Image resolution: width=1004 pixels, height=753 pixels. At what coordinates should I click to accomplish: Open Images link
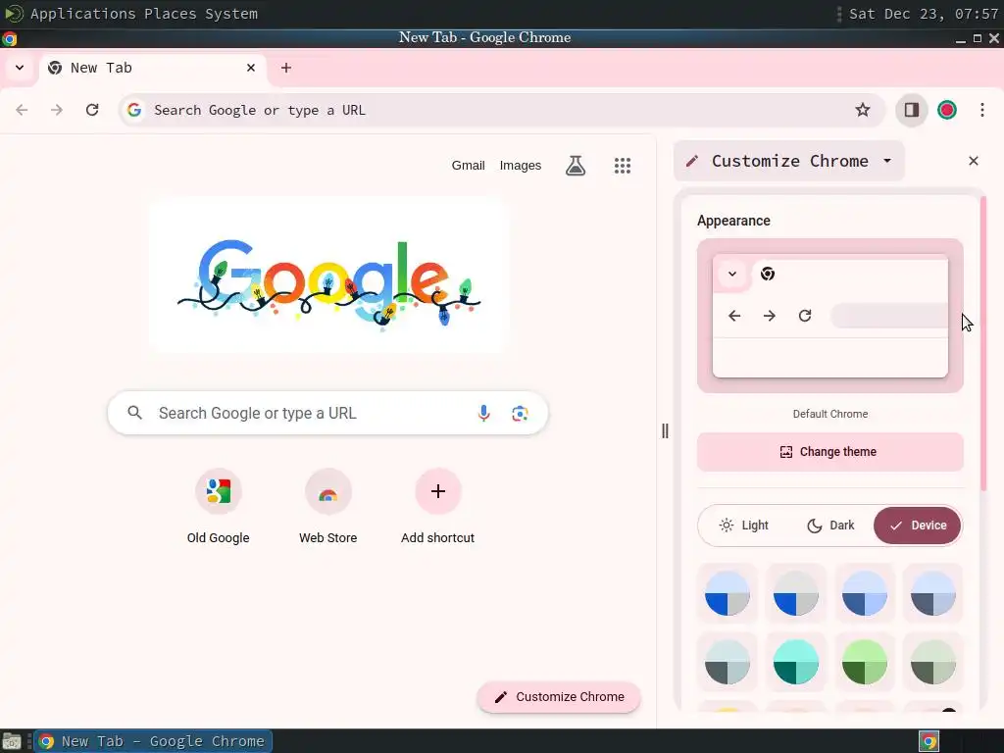coord(520,166)
